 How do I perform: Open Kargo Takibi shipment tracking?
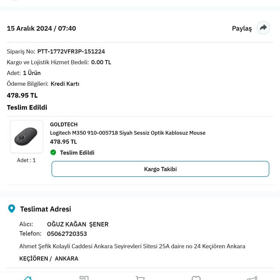[x=160, y=169]
